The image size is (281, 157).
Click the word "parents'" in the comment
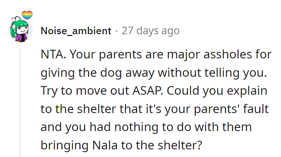[x=215, y=109]
